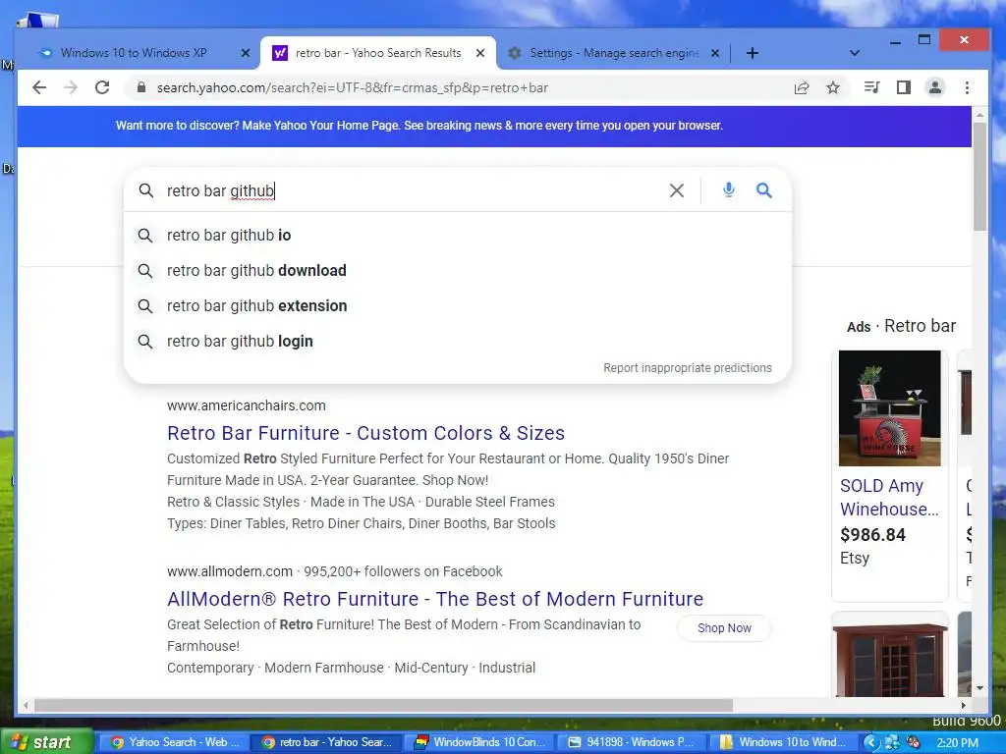Viewport: 1006px width, 754px height.
Task: Close the retro bar Yahoo Search tab
Action: [x=479, y=53]
